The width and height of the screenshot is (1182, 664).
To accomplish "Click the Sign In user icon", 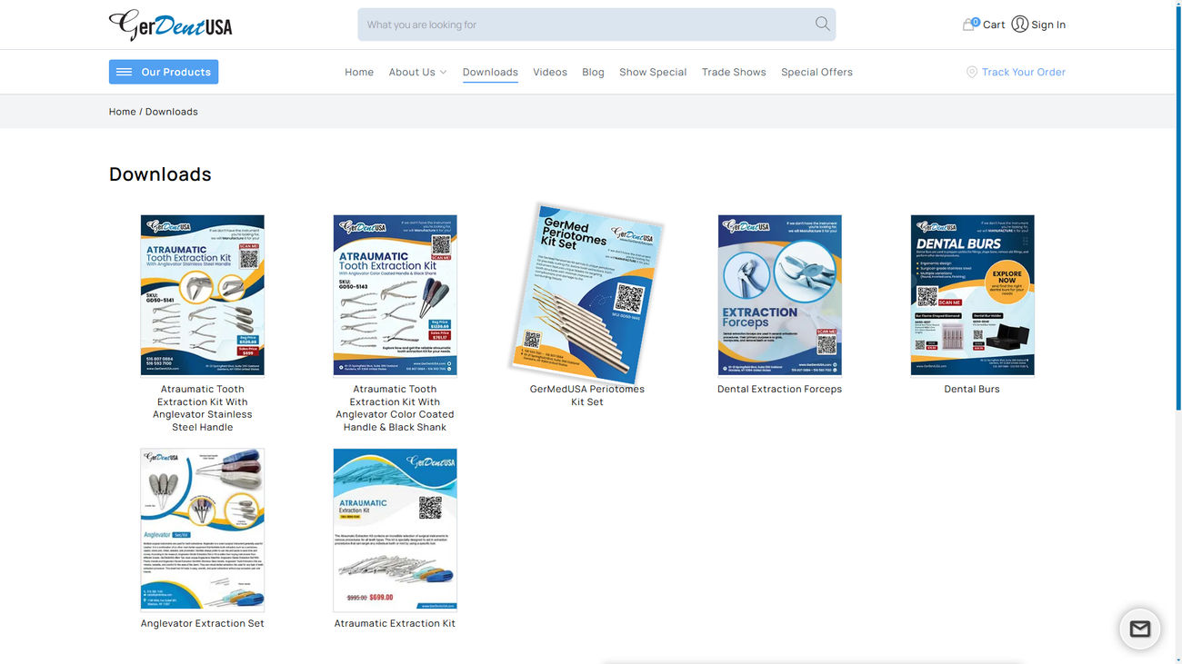I will [x=1019, y=25].
